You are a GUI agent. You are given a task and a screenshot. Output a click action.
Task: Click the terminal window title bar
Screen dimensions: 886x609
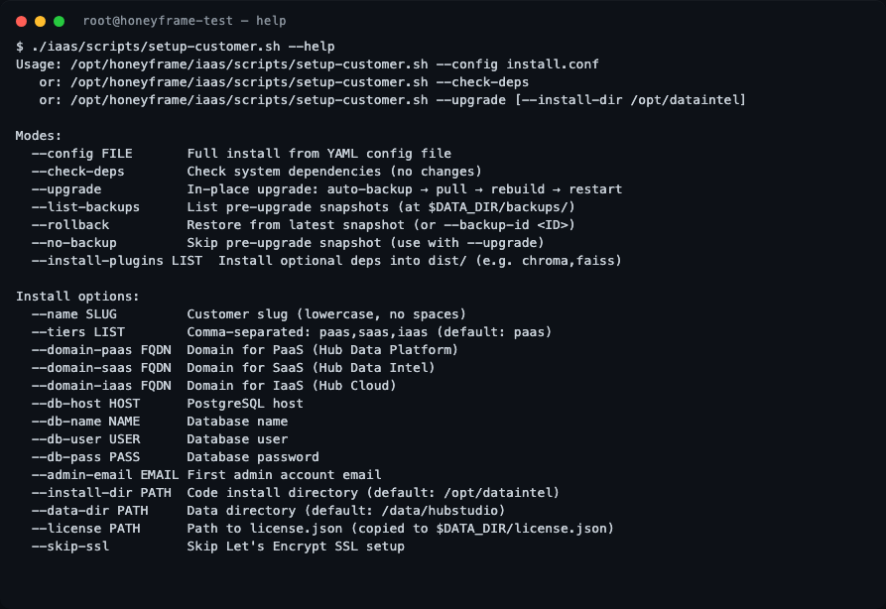pyautogui.click(x=443, y=19)
